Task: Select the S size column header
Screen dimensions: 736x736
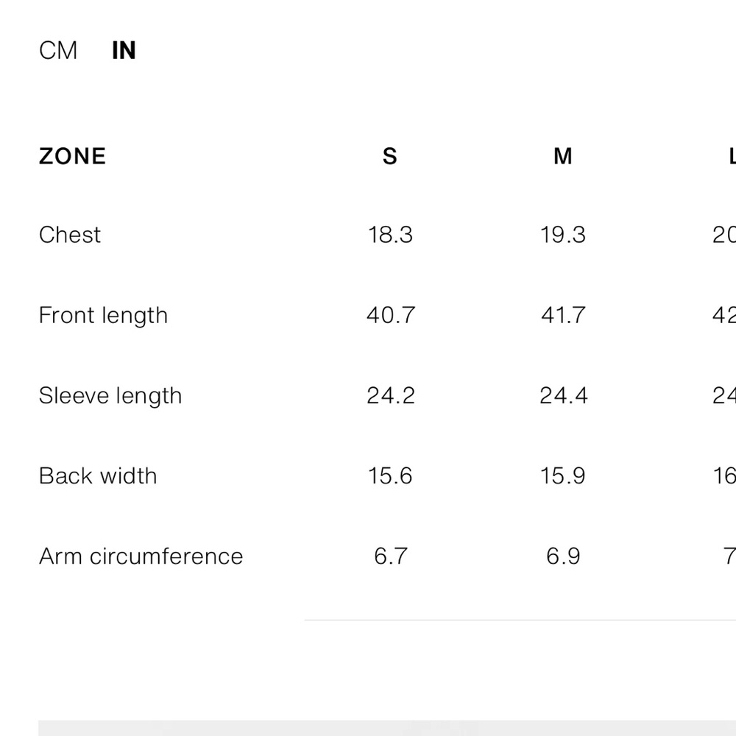Action: click(390, 156)
